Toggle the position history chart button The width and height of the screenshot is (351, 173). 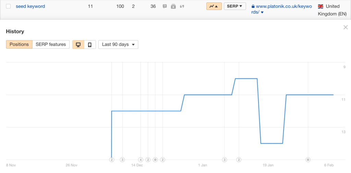(x=214, y=6)
